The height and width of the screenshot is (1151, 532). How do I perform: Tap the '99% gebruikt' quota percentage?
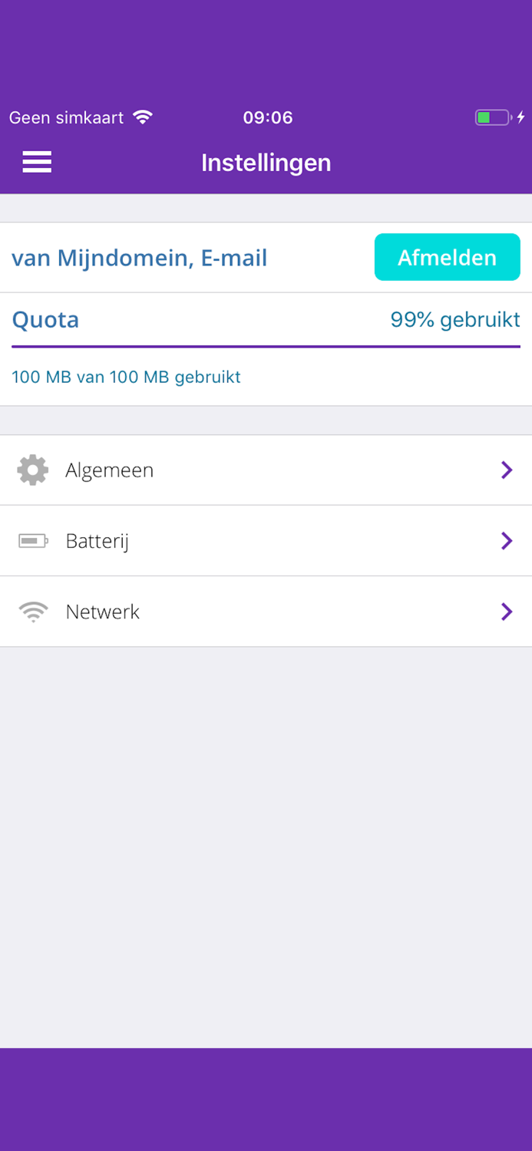coord(455,320)
